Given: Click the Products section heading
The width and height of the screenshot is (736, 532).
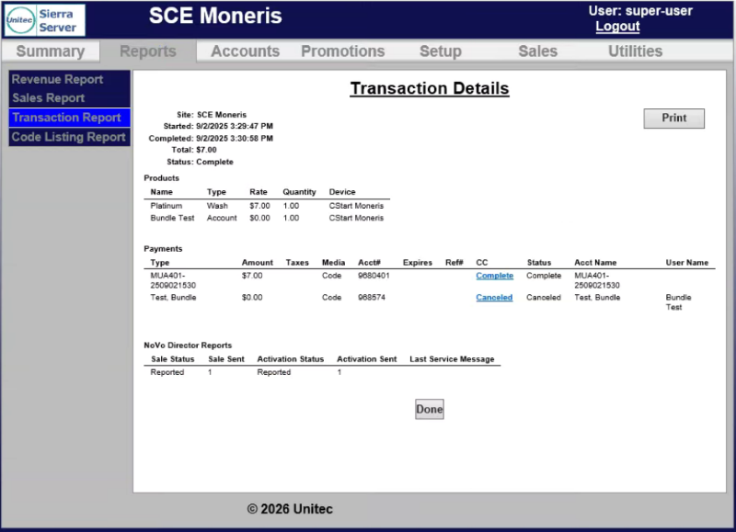Looking at the screenshot, I should pyautogui.click(x=162, y=178).
